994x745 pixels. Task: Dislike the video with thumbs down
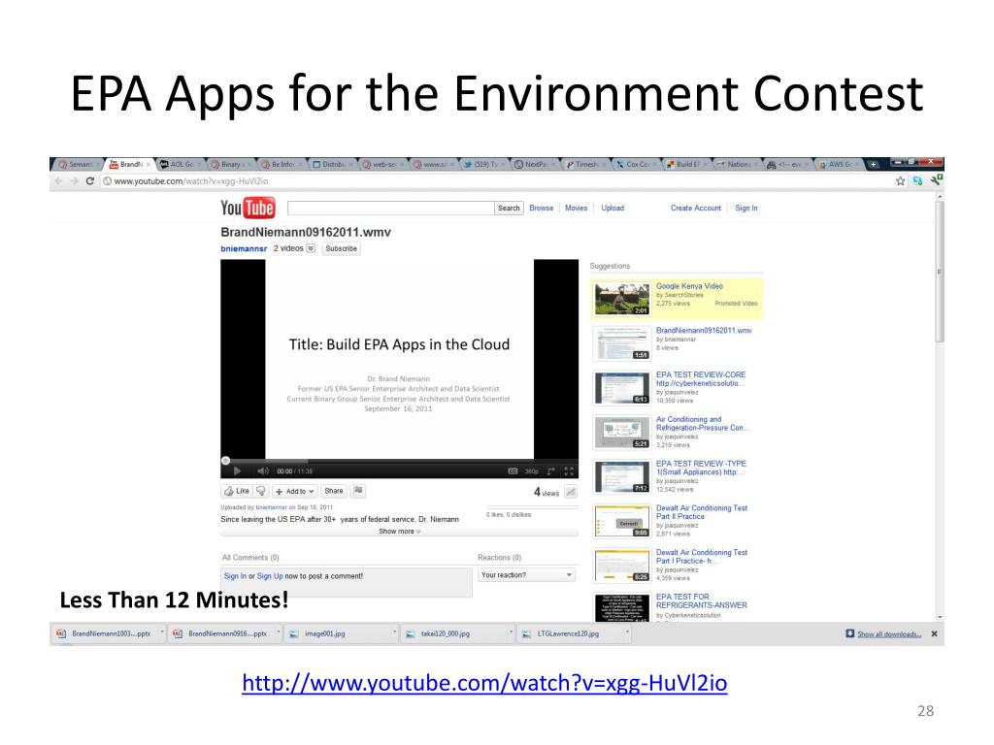(261, 491)
